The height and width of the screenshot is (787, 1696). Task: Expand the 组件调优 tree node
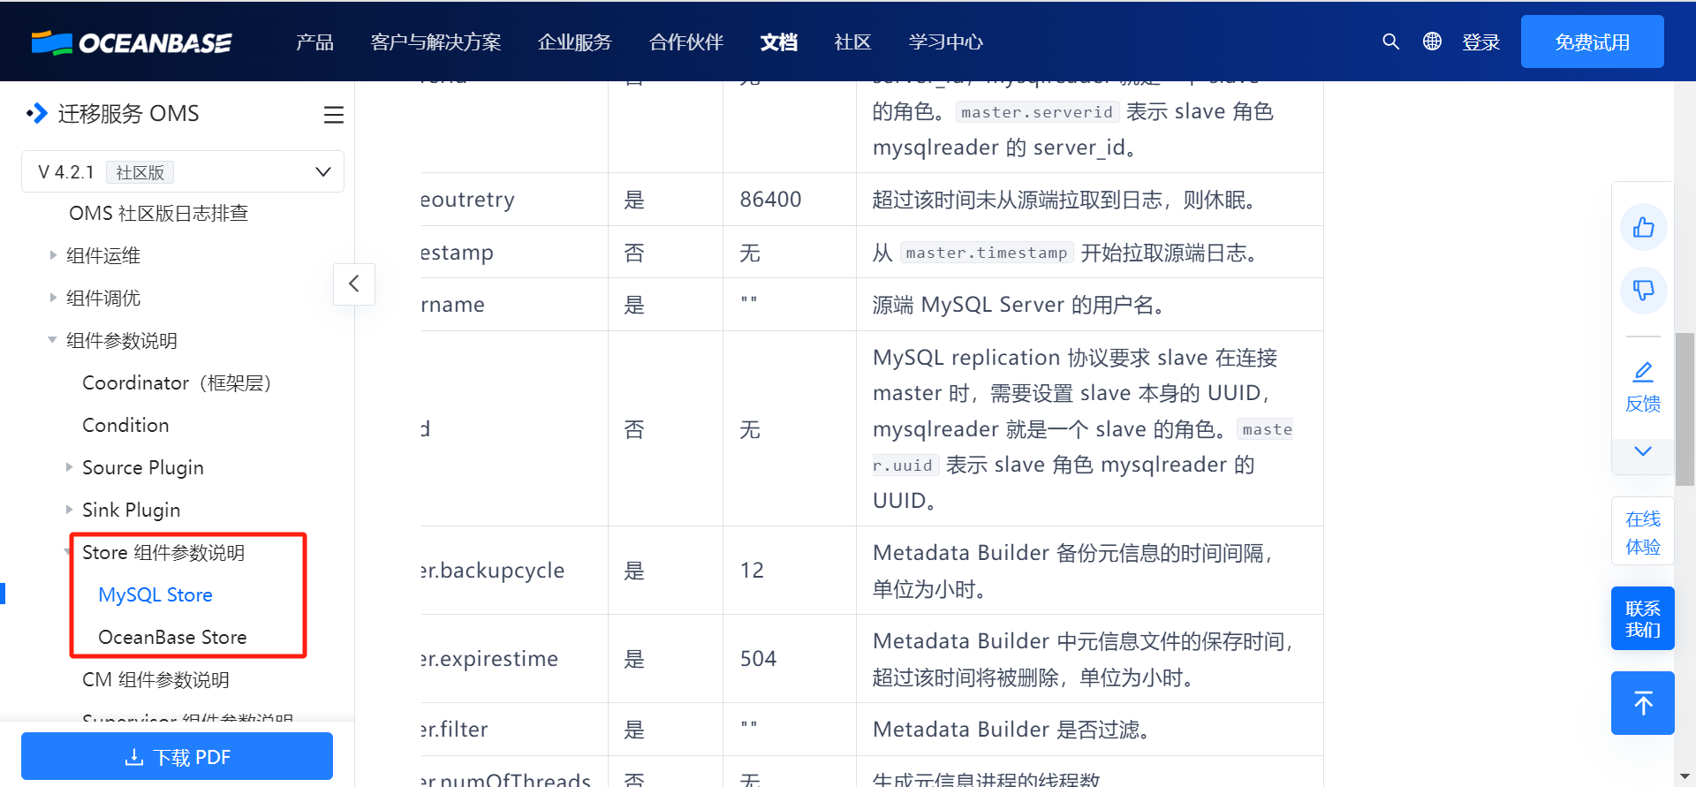click(53, 298)
